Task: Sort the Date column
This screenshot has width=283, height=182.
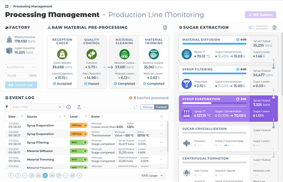Action: [x=17, y=117]
